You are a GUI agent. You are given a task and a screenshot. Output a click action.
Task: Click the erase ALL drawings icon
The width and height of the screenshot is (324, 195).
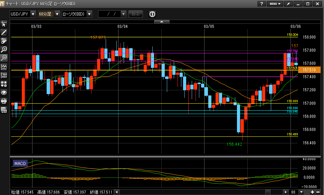[4, 41]
